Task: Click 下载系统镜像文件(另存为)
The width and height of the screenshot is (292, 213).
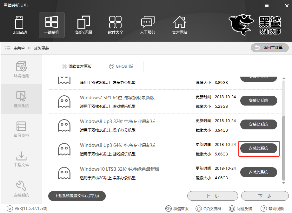Action: [x=76, y=196]
